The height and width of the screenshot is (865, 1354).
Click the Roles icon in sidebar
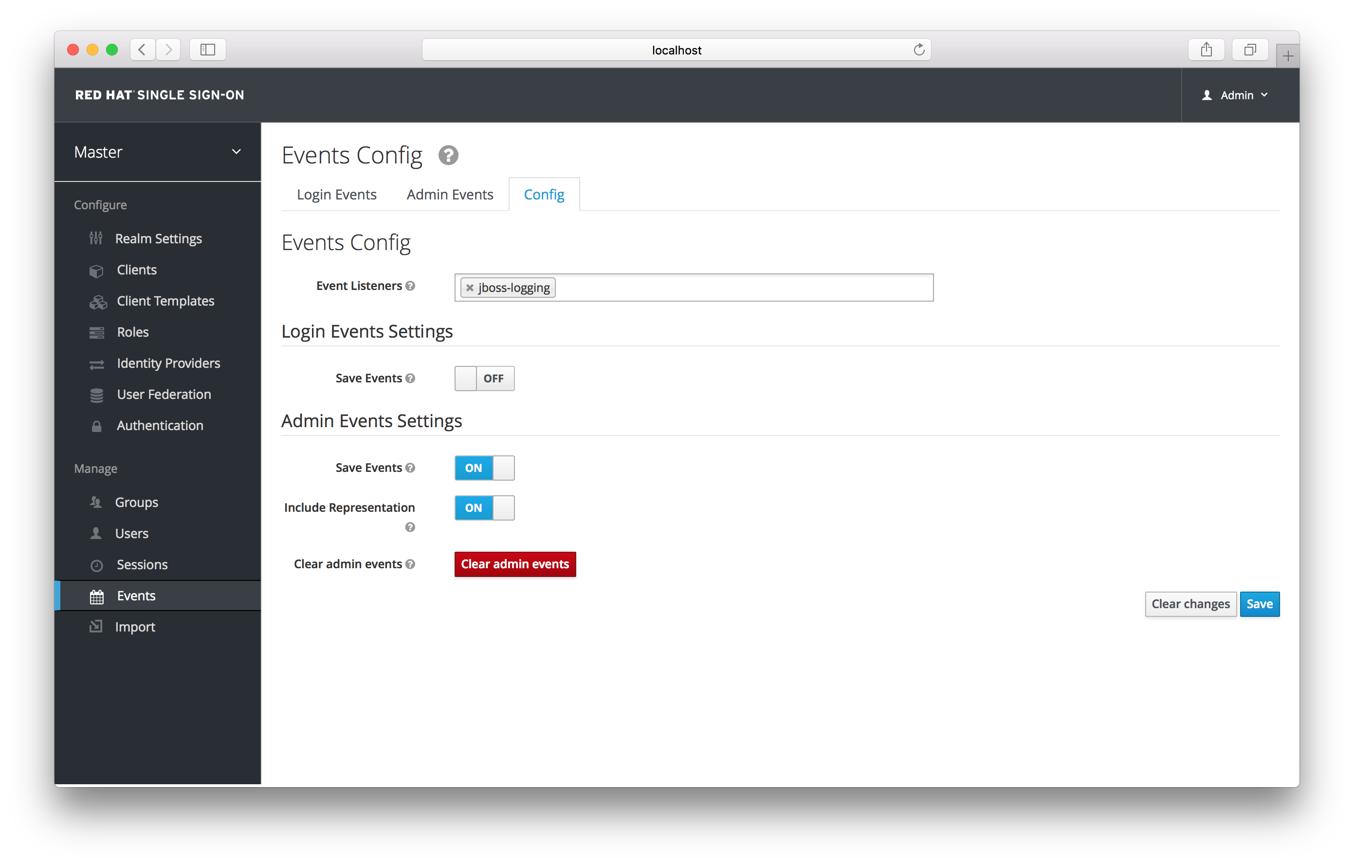tap(96, 330)
